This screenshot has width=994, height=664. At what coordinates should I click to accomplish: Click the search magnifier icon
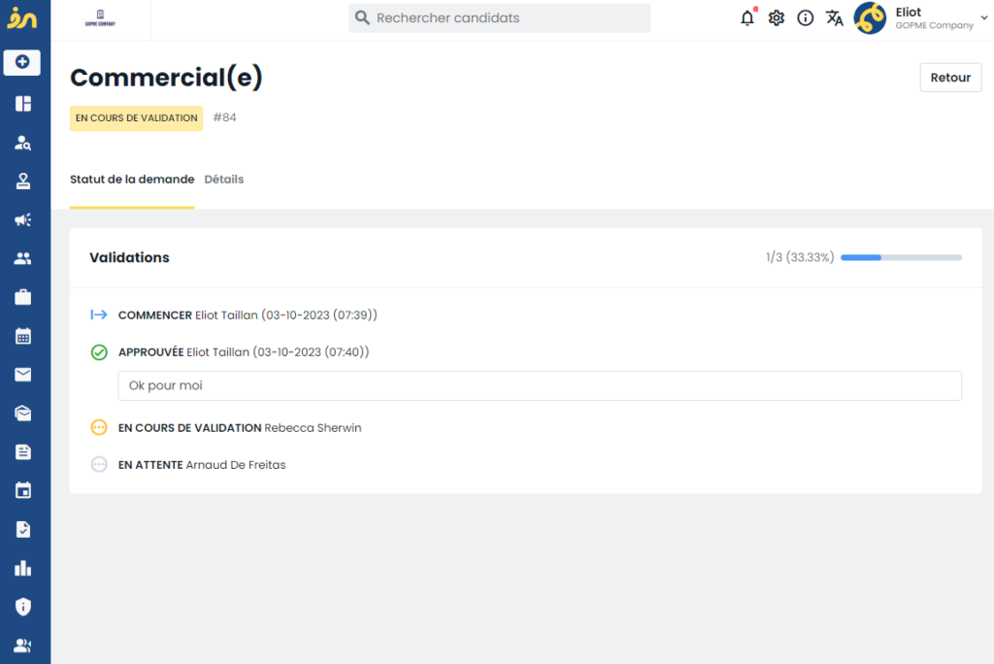pyautogui.click(x=362, y=17)
